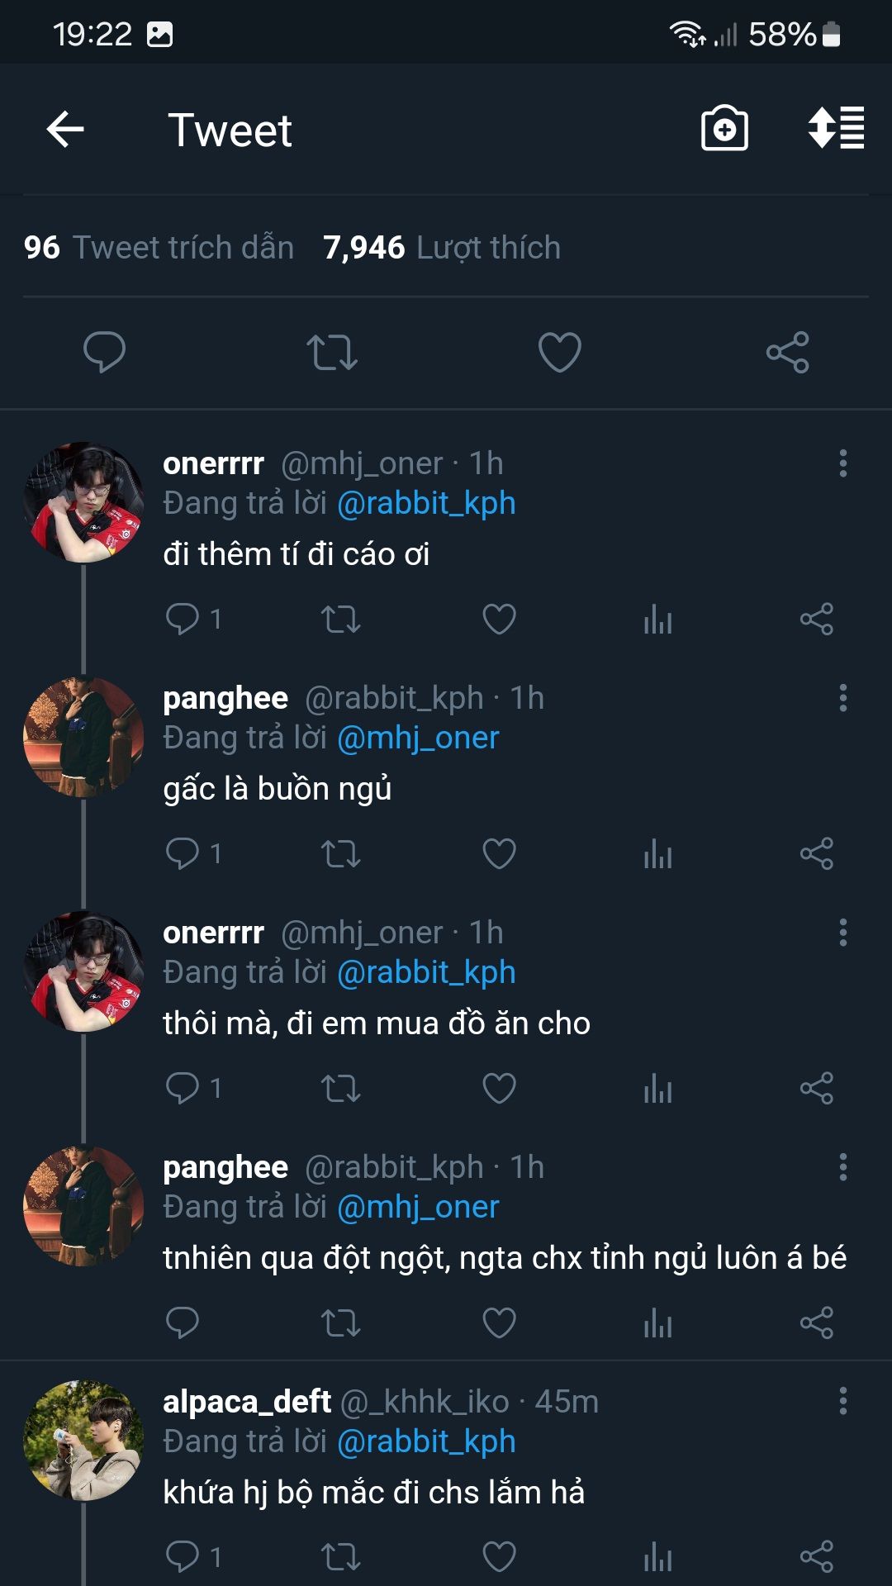
Task: Retweet the "tnhiên qua đột ngột" reply
Action: tap(340, 1322)
